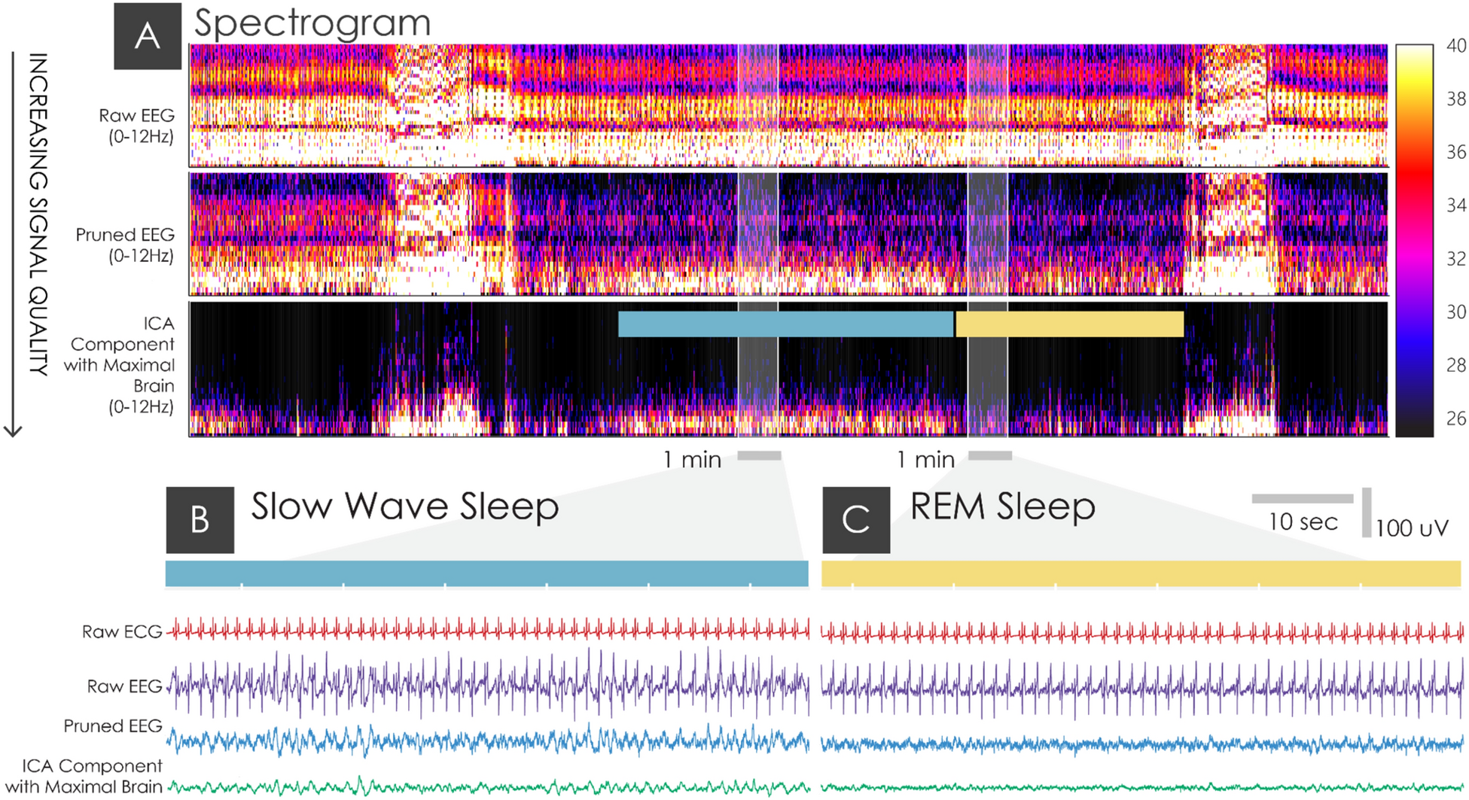The height and width of the screenshot is (800, 1469).
Task: Click the 'Pruned EEG (0-12Hz)' spectrogram label
Action: pyautogui.click(x=125, y=245)
